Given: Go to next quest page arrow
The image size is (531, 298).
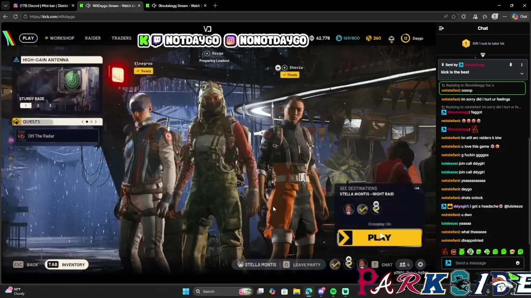Looking at the screenshot, I should pos(96,122).
